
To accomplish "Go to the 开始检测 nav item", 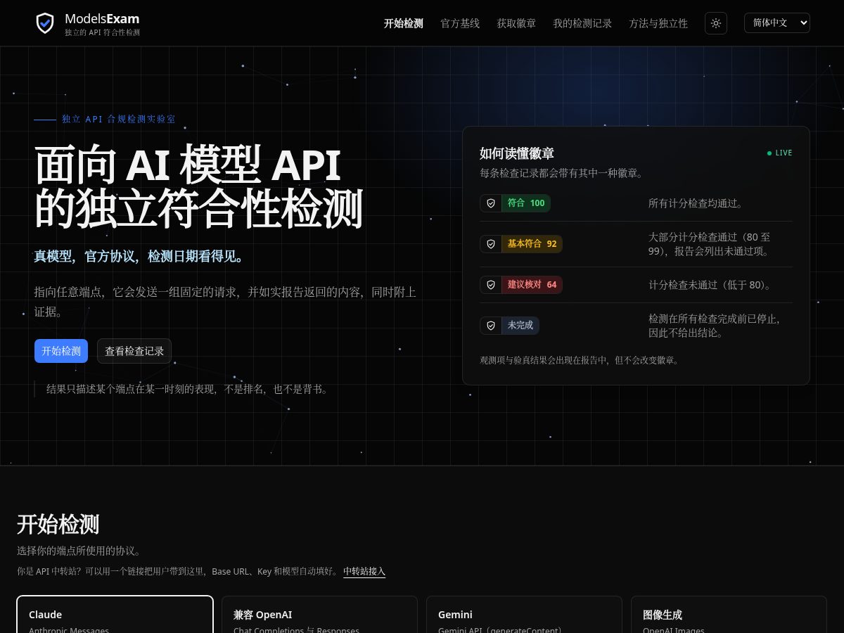I will (x=404, y=23).
